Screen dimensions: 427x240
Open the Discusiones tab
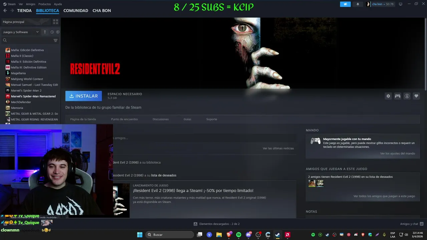(160, 119)
